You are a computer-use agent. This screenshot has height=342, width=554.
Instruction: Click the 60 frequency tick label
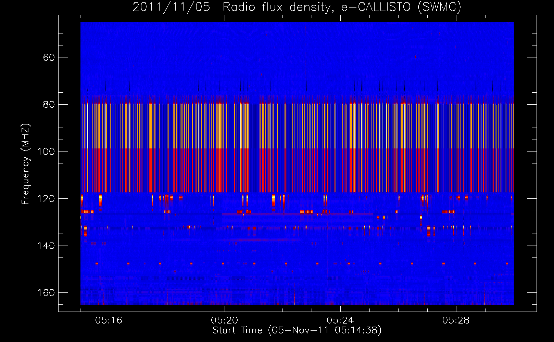point(49,57)
